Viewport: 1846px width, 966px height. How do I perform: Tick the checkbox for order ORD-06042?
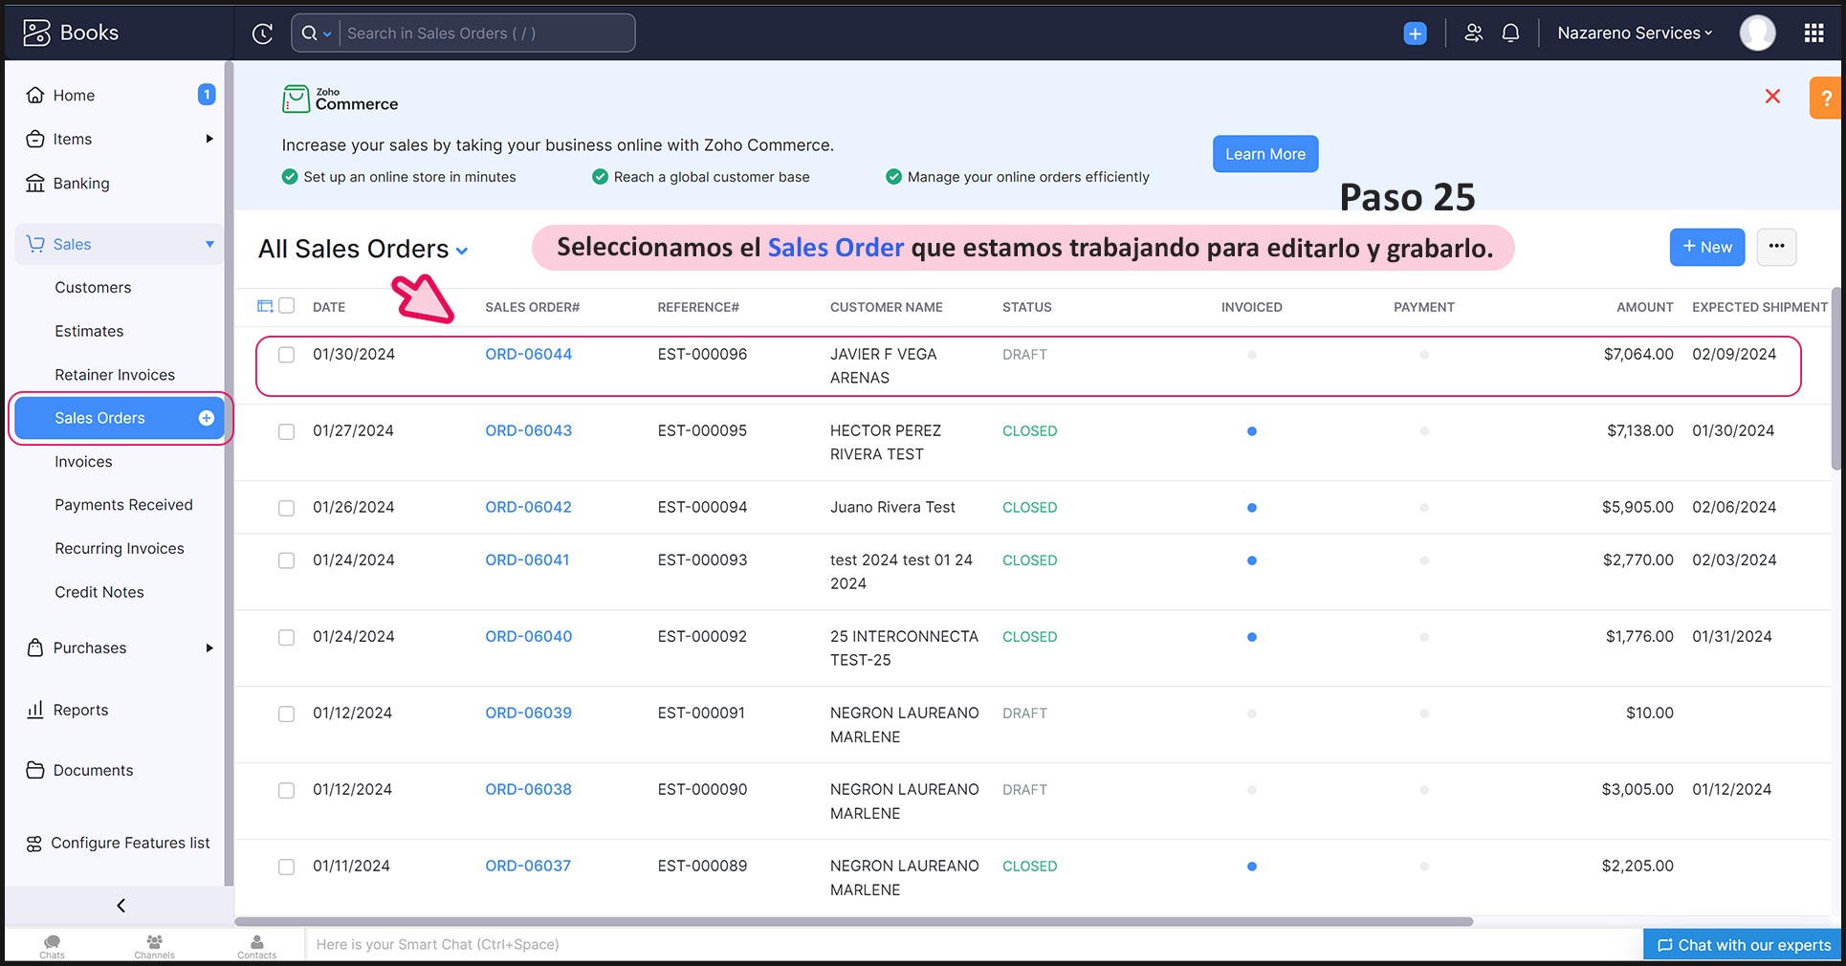tap(286, 508)
